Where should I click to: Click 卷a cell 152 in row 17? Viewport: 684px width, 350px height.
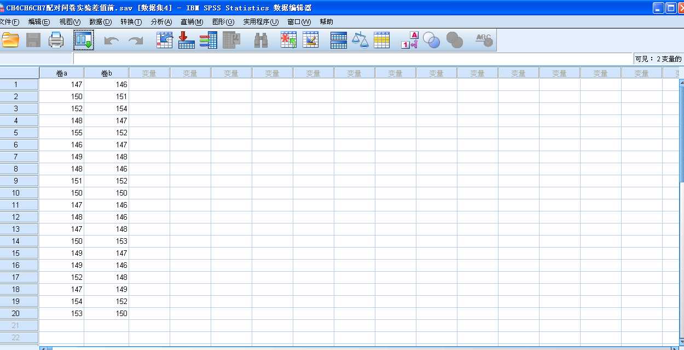pos(61,277)
